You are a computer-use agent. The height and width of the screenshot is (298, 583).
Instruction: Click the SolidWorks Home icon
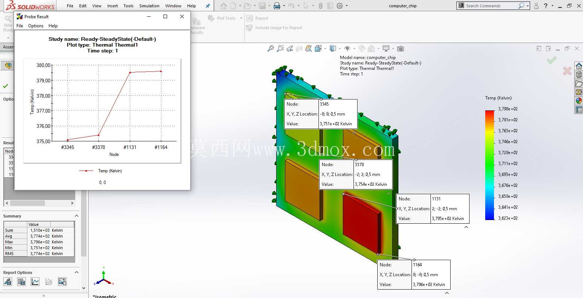click(x=224, y=6)
